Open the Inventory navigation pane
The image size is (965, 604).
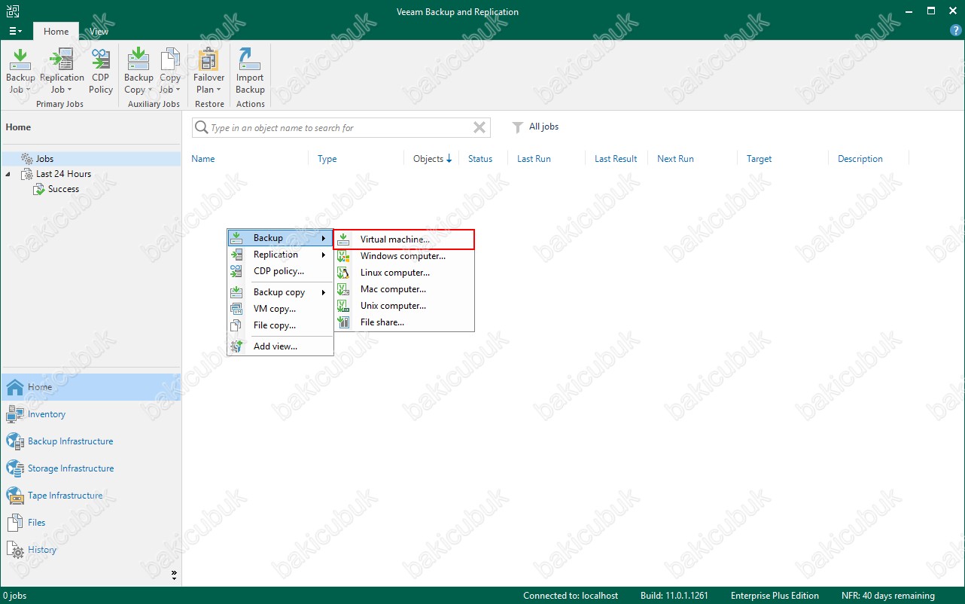90,414
